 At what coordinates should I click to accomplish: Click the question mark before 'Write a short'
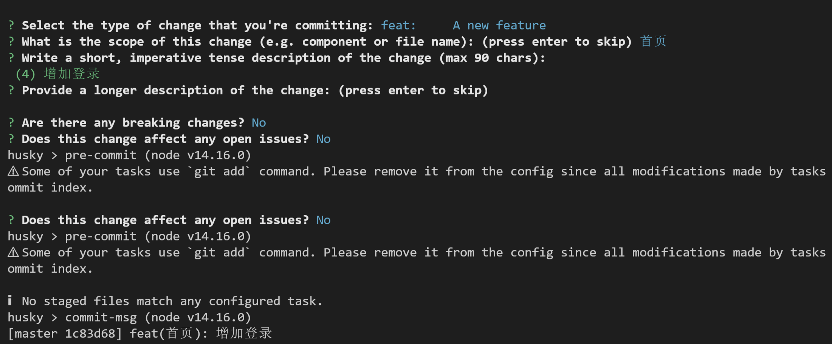point(11,58)
